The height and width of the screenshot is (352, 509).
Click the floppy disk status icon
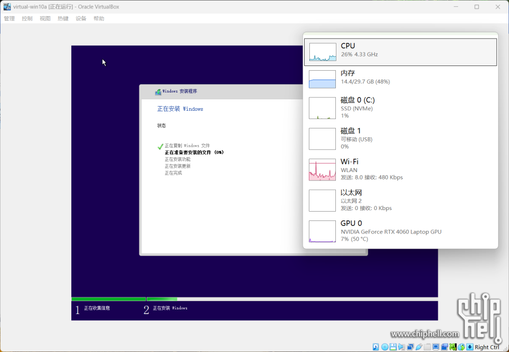pos(393,347)
